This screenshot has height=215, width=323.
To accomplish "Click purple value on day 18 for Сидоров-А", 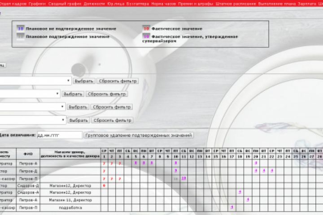I will (x=240, y=192).
